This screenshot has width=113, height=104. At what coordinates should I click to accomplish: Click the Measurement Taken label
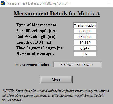tap(33, 65)
